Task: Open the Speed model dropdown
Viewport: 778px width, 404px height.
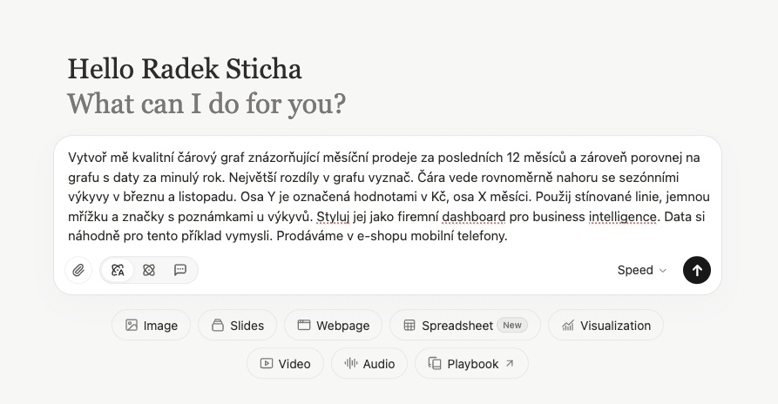Action: (641, 270)
